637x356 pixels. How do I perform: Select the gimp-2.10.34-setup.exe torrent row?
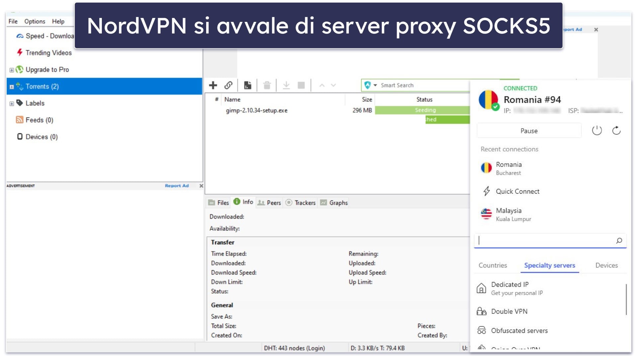[337, 110]
